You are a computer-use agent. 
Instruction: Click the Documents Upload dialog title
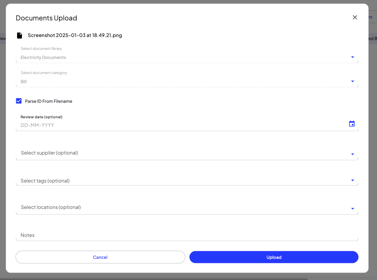46,18
